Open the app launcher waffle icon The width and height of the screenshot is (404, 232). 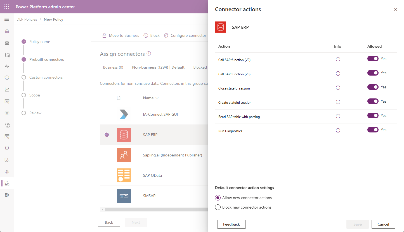pos(7,7)
